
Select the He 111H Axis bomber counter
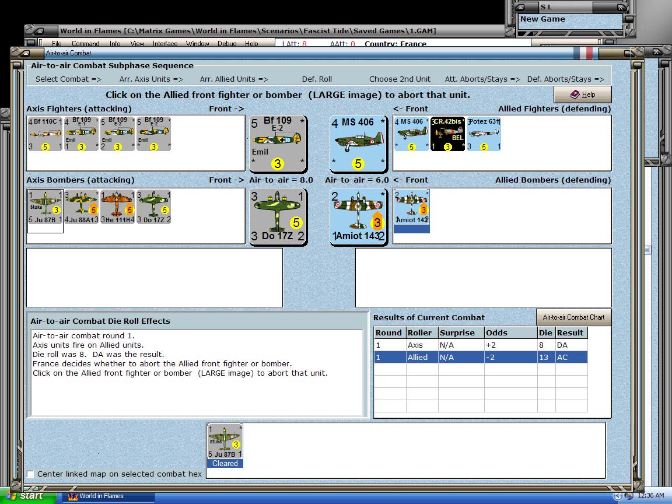(117, 208)
